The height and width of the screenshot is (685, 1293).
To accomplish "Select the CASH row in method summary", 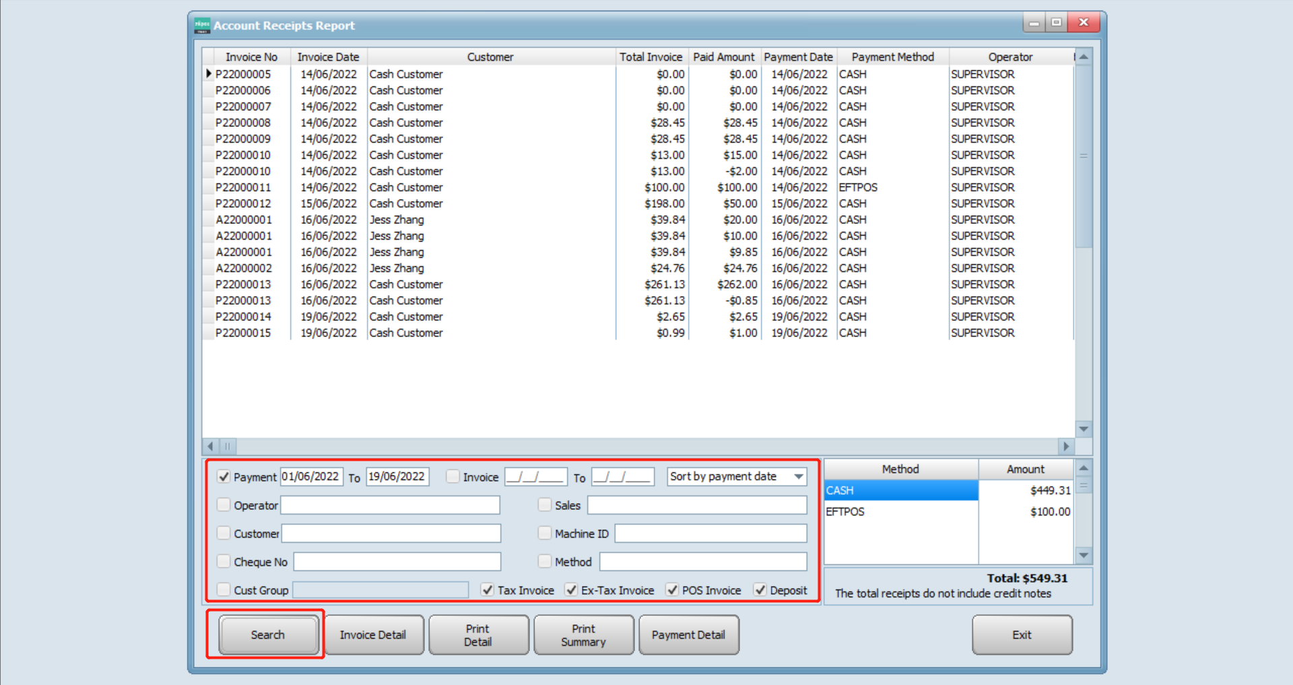I will (948, 490).
